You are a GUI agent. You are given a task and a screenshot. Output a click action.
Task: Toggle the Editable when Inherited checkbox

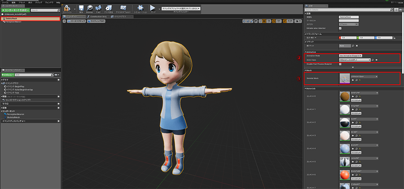point(340,28)
